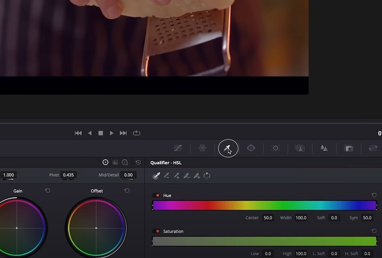The image size is (382, 258).
Task: Toggle loop playback
Action: coord(137,133)
